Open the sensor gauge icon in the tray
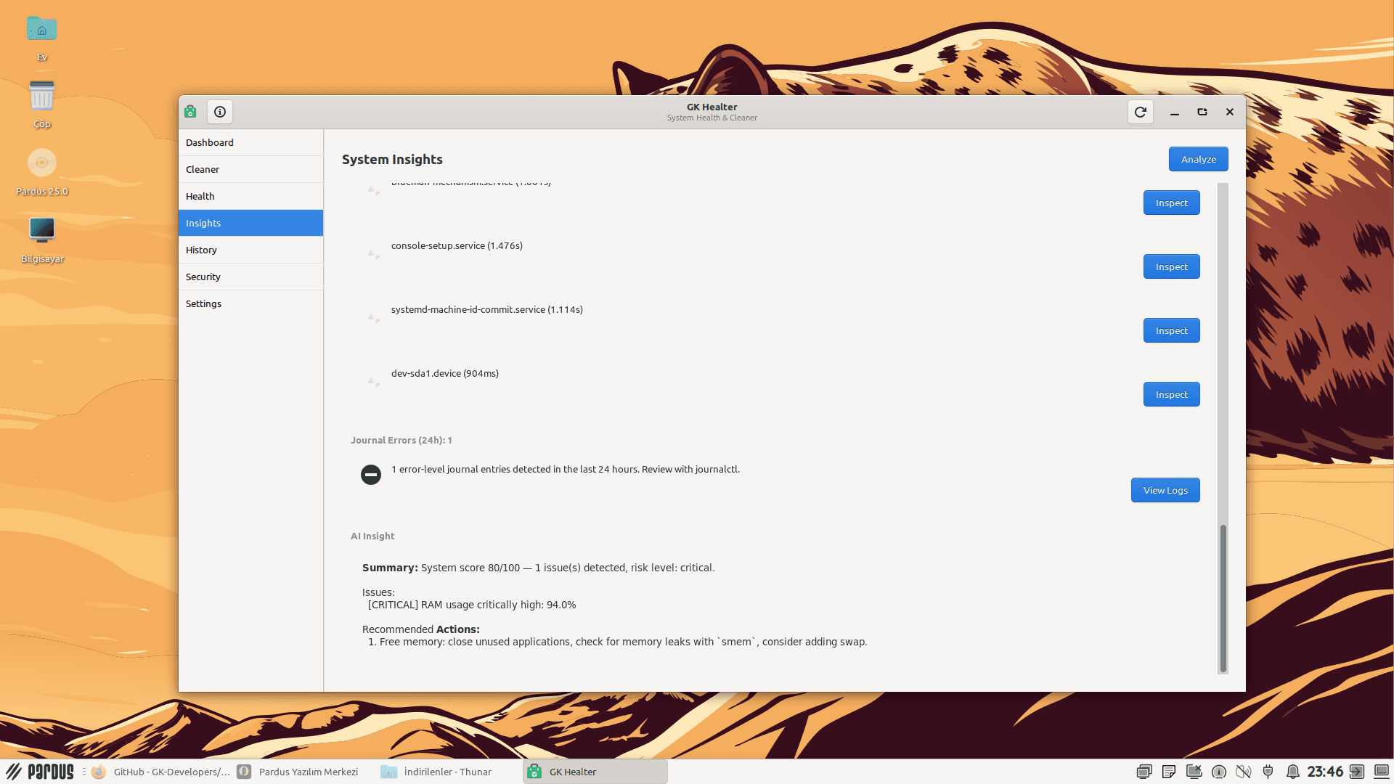This screenshot has height=784, width=1394. (x=1218, y=772)
